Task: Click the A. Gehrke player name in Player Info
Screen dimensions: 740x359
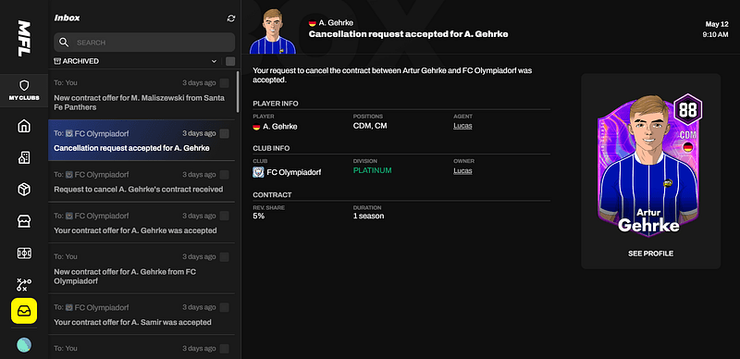Action: pyautogui.click(x=280, y=127)
